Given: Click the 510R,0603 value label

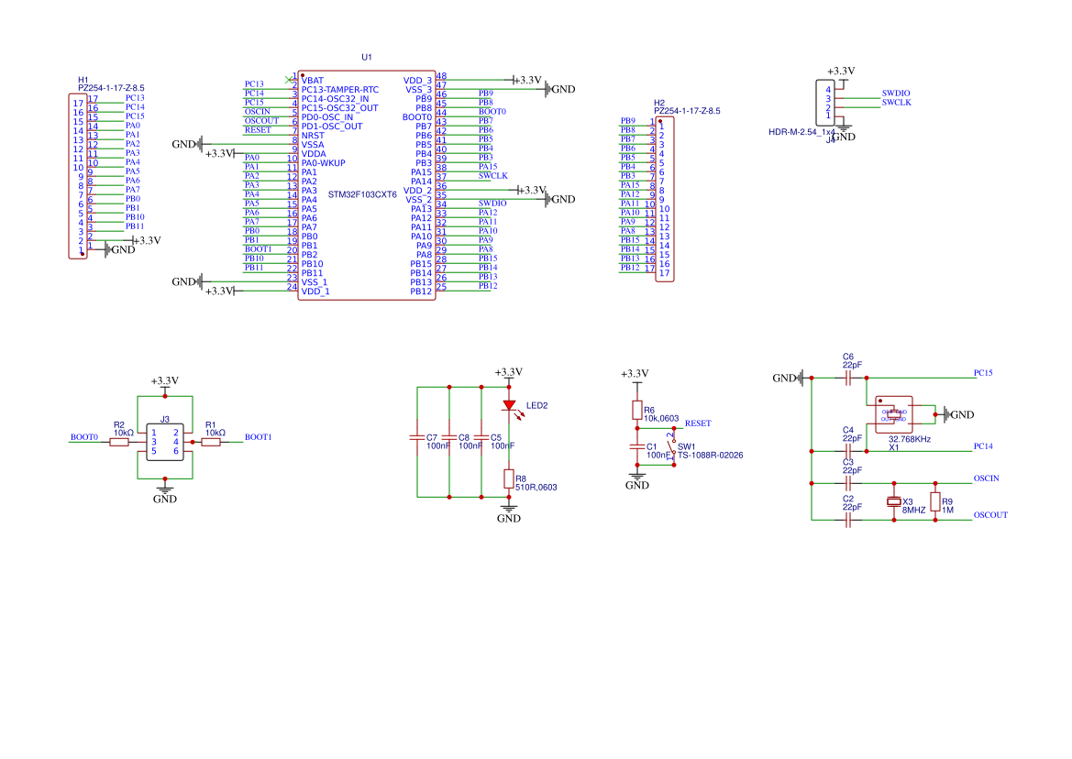Looking at the screenshot, I should (536, 488).
